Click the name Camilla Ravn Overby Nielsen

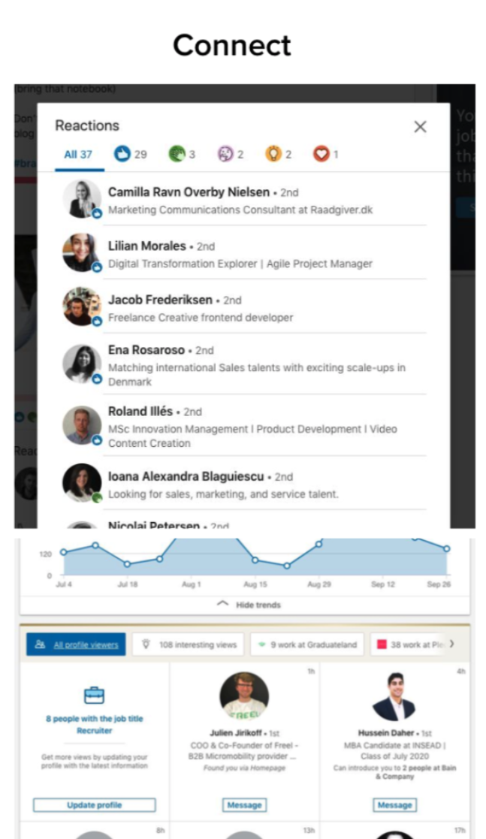pyautogui.click(x=189, y=192)
